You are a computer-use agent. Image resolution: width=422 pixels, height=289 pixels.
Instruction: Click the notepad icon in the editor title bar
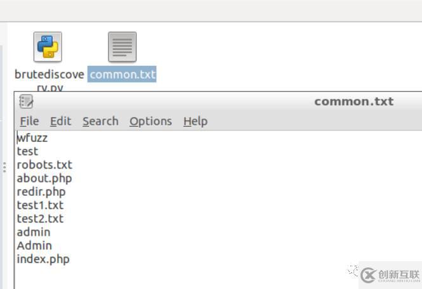[x=27, y=101]
